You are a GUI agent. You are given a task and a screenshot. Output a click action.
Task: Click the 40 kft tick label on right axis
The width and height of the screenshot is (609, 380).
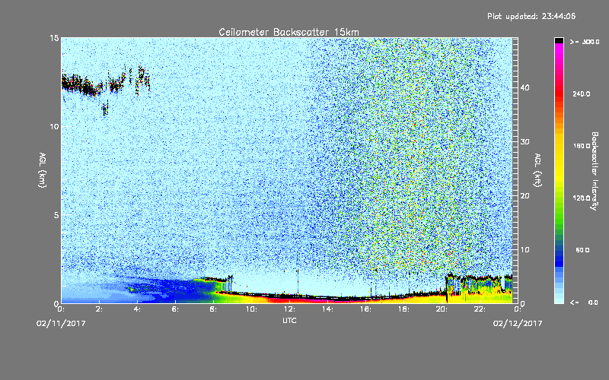(525, 87)
